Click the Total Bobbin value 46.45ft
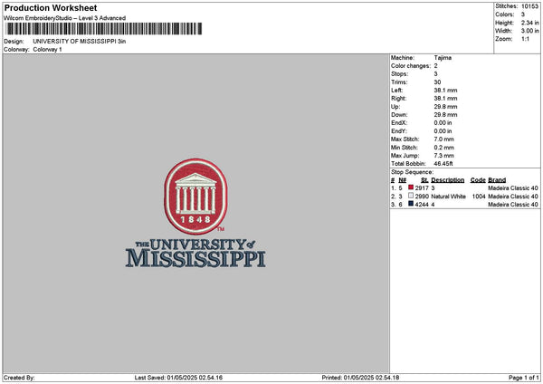This screenshot has height=384, width=543. tap(443, 164)
